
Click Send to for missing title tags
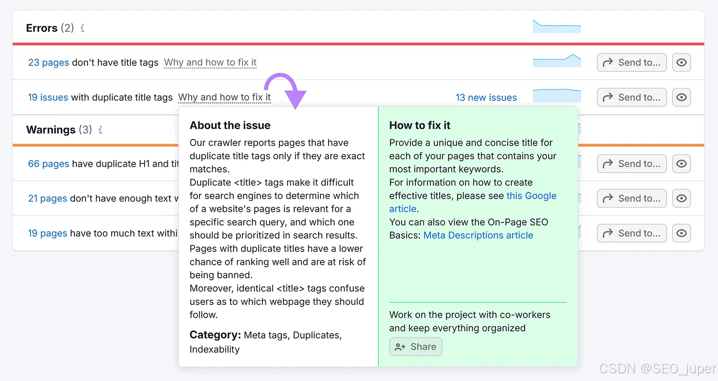tap(631, 62)
